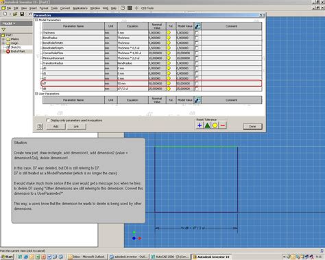Open file using the toolbar folder icon

pyautogui.click(x=15, y=14)
